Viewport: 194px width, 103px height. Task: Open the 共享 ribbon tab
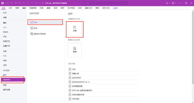pyautogui.click(x=80, y=8)
